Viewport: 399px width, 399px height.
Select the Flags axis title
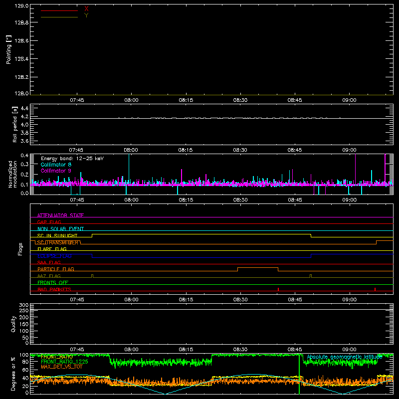[x=20, y=249]
